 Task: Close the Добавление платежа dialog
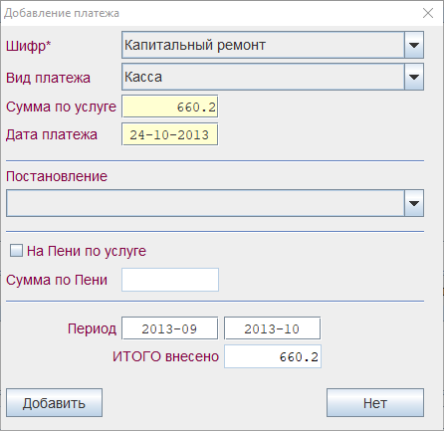coord(428,13)
